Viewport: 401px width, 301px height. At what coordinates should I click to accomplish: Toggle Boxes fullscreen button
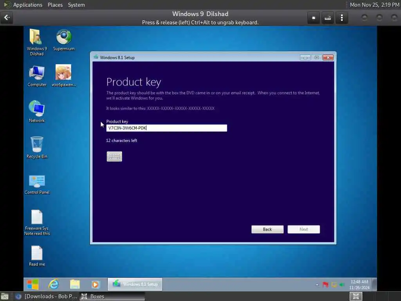(314, 18)
